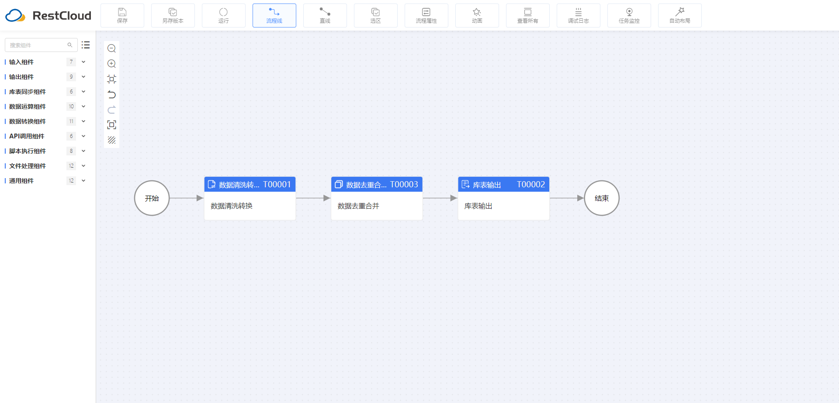Select the 输出组件 category label
This screenshot has width=839, height=403.
(x=21, y=77)
